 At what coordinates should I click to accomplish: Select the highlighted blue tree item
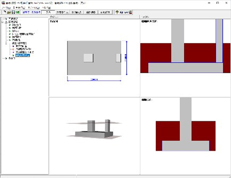pos(23,55)
